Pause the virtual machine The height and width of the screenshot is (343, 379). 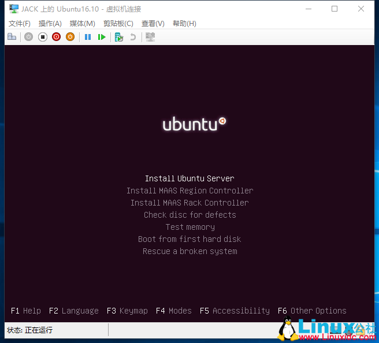pyautogui.click(x=88, y=37)
